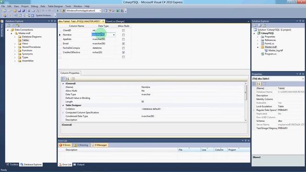Open the Nombre data type dropdown
This screenshot has width=306, height=172.
114,35
